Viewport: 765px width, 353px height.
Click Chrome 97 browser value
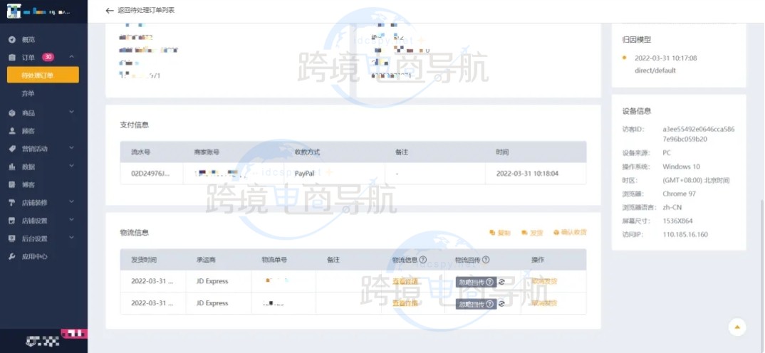click(x=679, y=194)
